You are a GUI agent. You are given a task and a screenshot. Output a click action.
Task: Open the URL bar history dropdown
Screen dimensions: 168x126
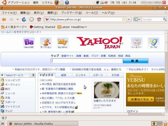pos(129,19)
